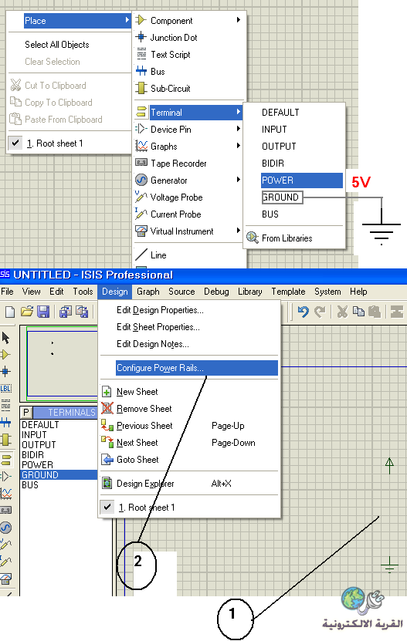Viewport: 407px width, 641px height.
Task: Pick the Component mode icon in left toolbar
Action: 5,354
